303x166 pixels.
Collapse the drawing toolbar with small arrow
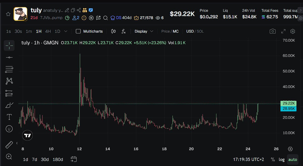point(17,144)
